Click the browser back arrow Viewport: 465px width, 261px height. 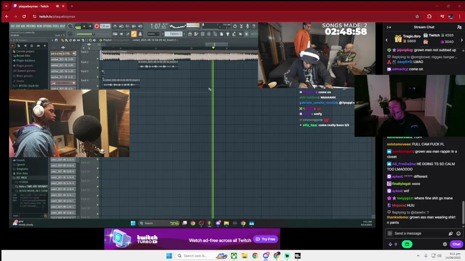click(7, 16)
